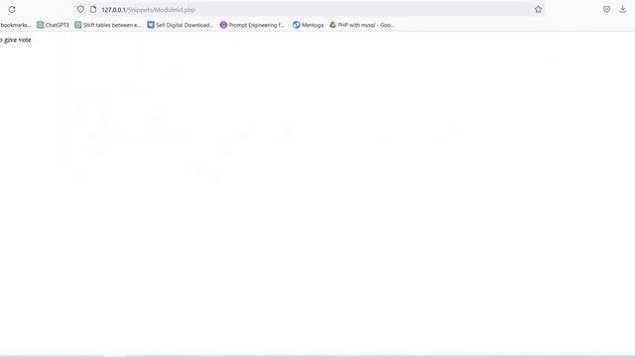Open the bookmarks... toolbar entry
635x357 pixels.
[16, 25]
